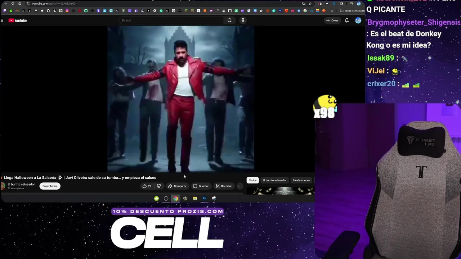
Task: Open the El burrito salseador channel name
Action: 21,184
